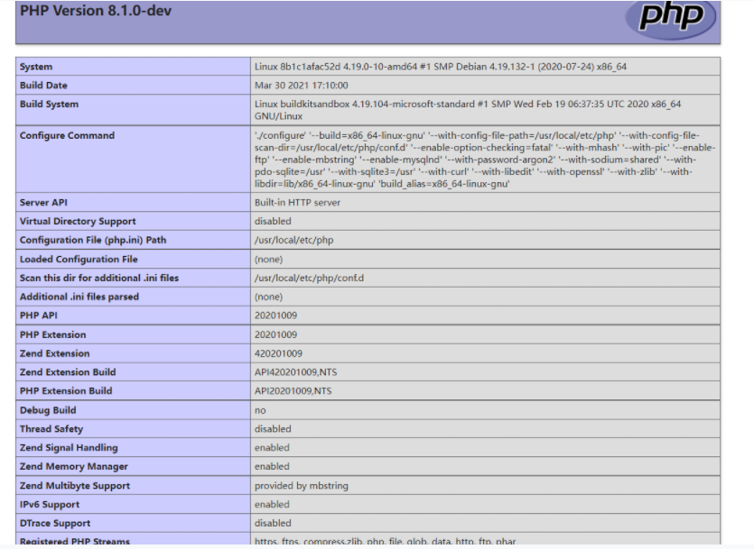This screenshot has height=549, width=754.
Task: Click 'Configuration File (php.ini) Path' label
Action: [x=93, y=240]
